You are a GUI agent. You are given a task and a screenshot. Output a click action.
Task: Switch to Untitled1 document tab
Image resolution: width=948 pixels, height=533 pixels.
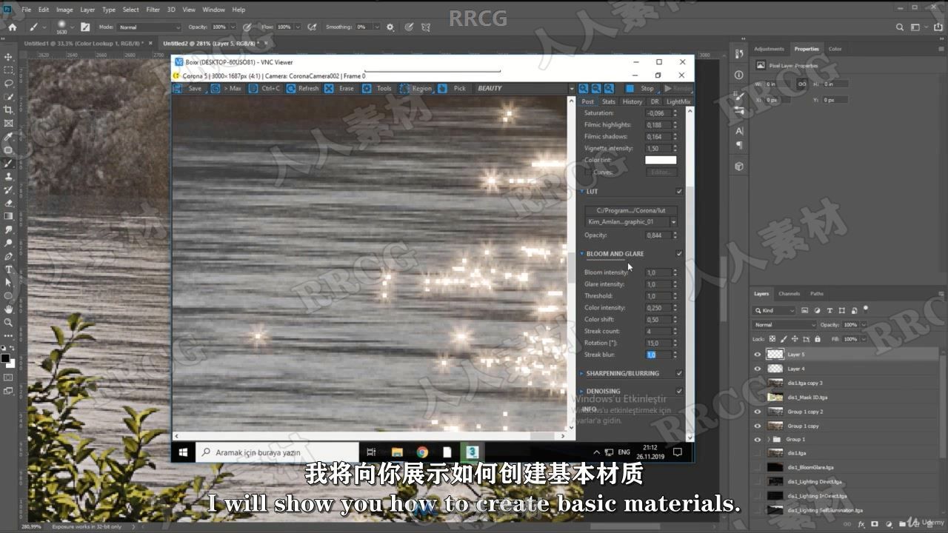[85, 44]
